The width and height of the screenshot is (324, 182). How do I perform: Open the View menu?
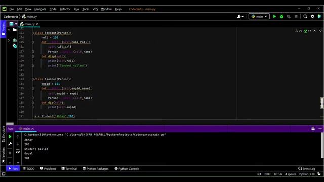point(28,9)
